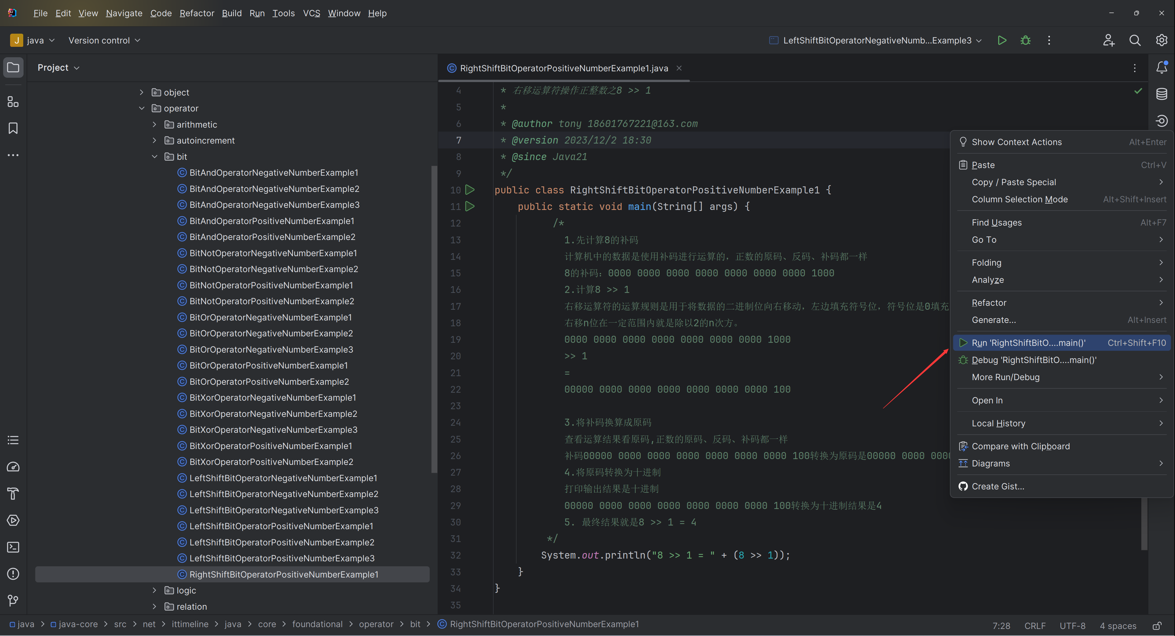Open editor tab options three-dot menu
This screenshot has height=636, width=1175.
point(1135,68)
